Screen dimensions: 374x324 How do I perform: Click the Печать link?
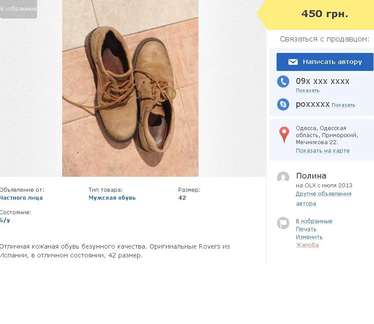[306, 229]
